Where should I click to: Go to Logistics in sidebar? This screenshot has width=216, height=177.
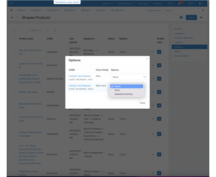pos(178,42)
